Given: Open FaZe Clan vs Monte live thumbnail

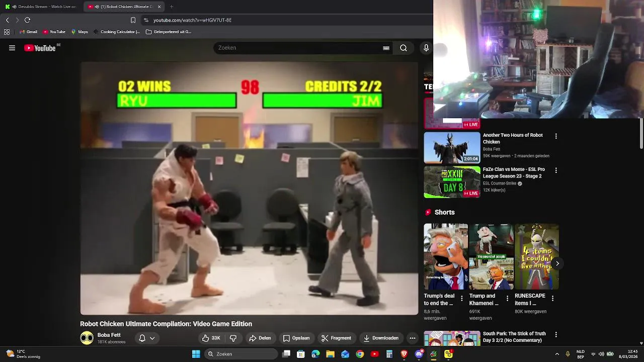Looking at the screenshot, I should pos(452,182).
